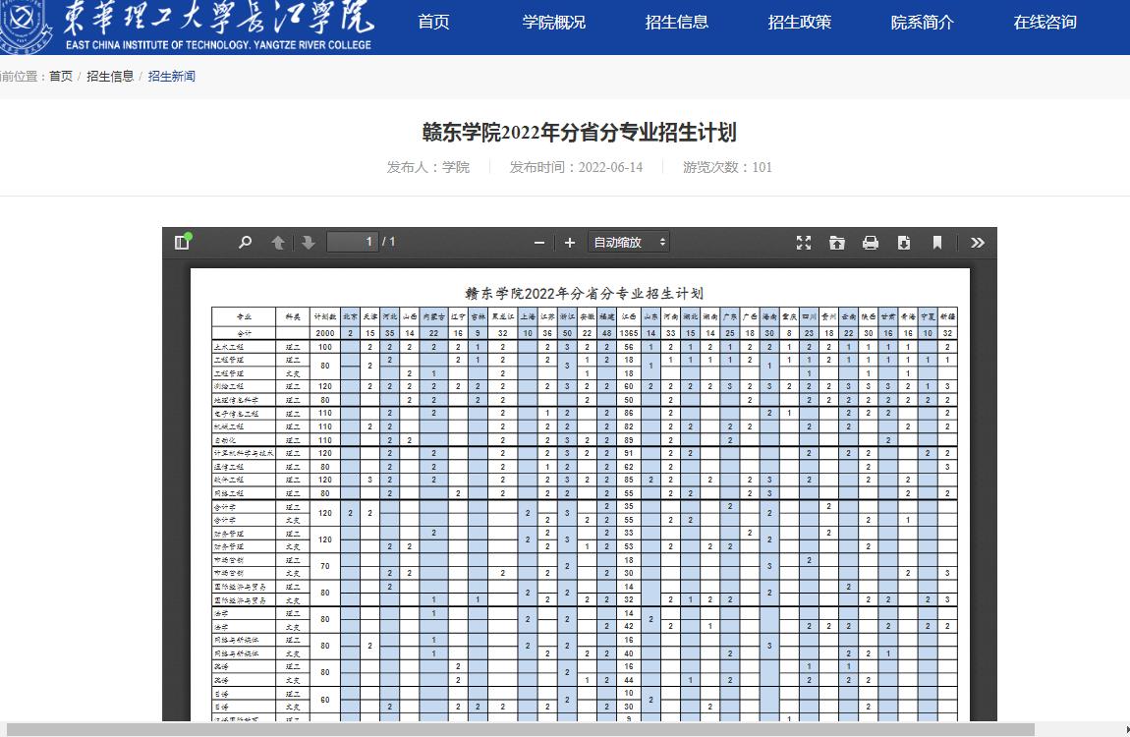The image size is (1130, 737).
Task: Download the PDF document
Action: tap(904, 243)
